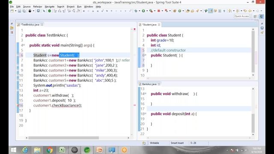Open the Project menu

(71, 7)
